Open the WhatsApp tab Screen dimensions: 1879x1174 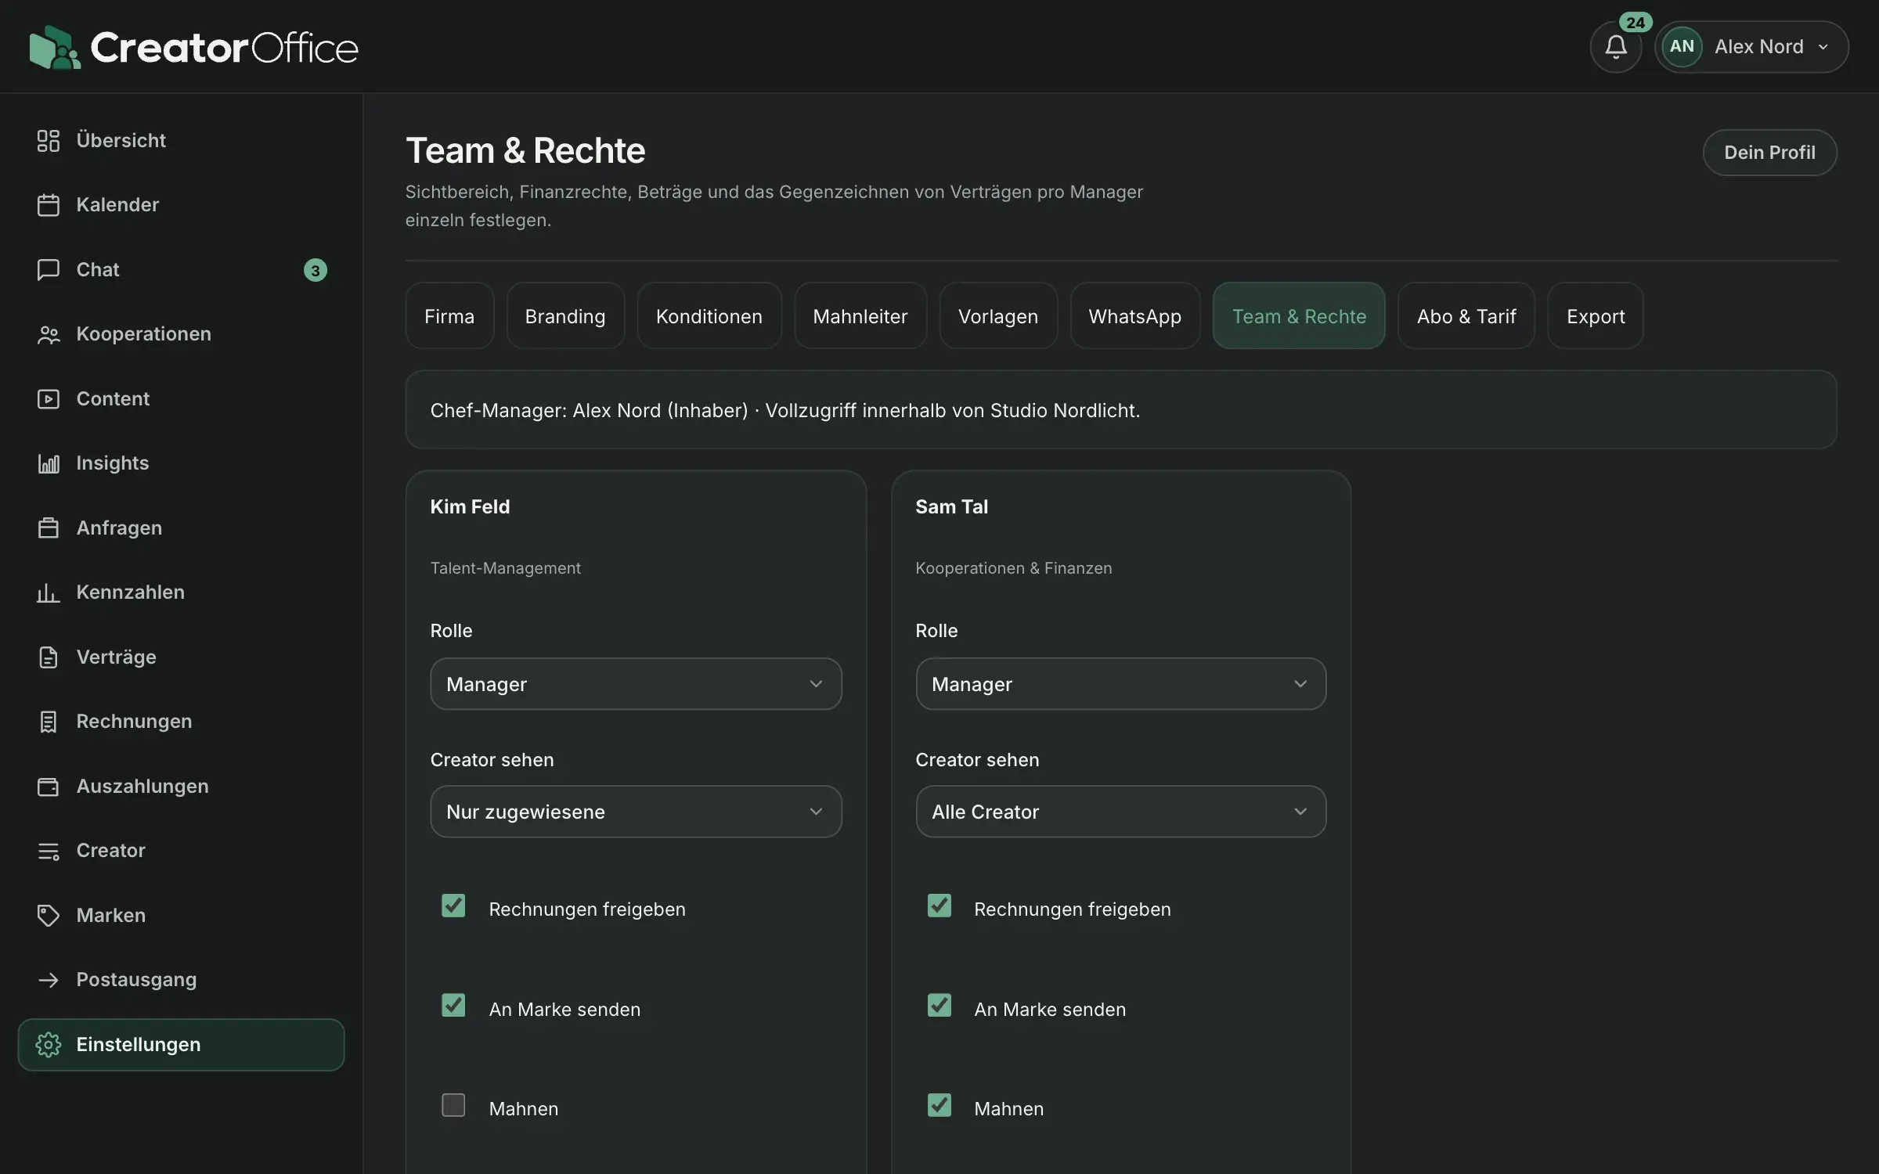click(x=1135, y=316)
